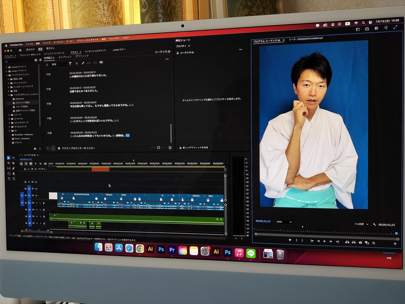Viewport: 405px width, 304px height.
Task: Open Google Chrome from the dock
Action: [140, 249]
